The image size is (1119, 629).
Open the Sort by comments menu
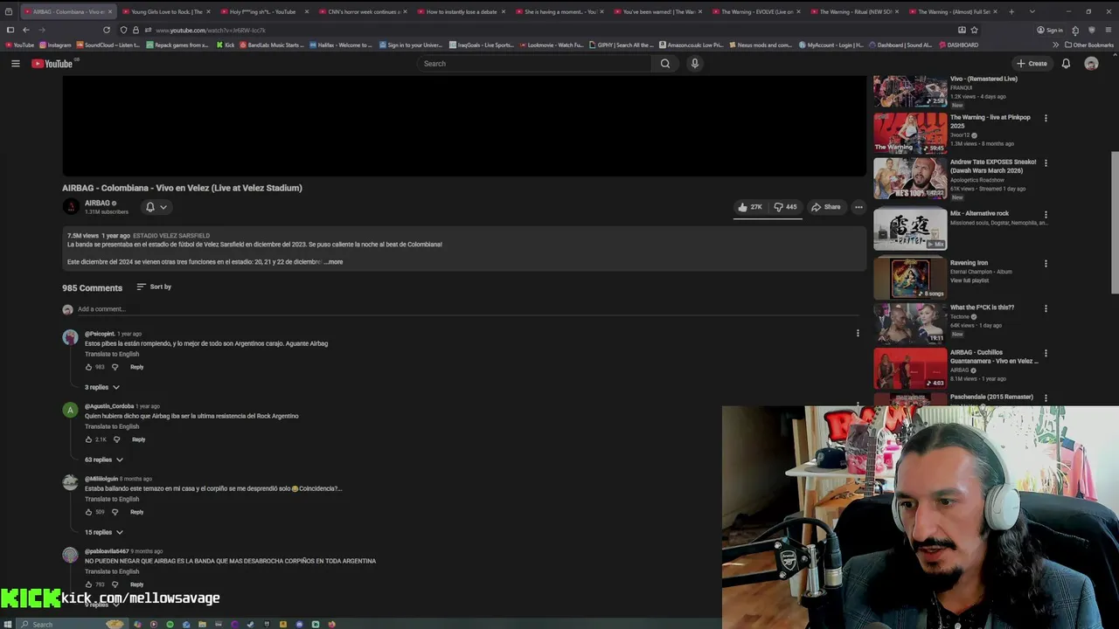(x=154, y=287)
